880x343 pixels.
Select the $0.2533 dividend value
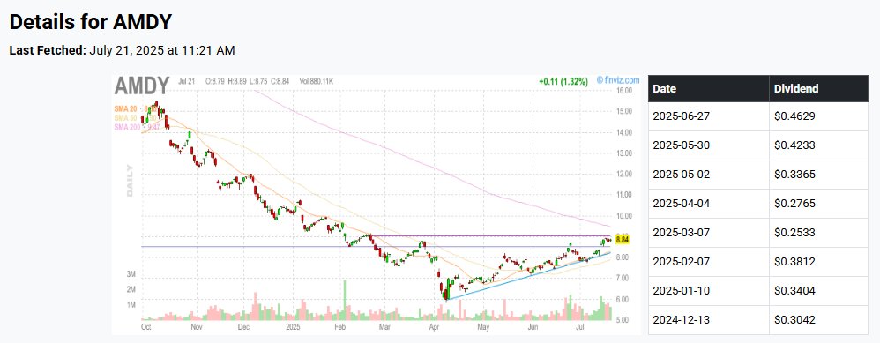click(x=794, y=233)
